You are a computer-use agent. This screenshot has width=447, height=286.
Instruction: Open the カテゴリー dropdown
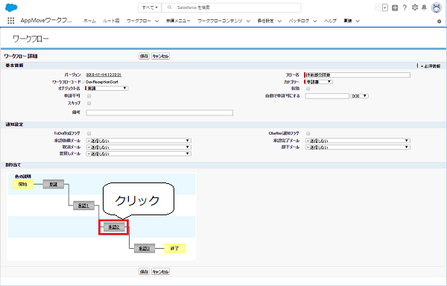pos(319,82)
